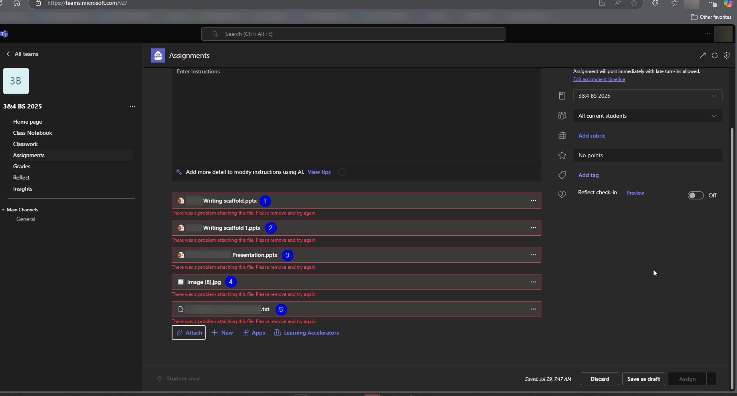Click the page vertical scrollbar
737x396 pixels.
pyautogui.click(x=732, y=258)
